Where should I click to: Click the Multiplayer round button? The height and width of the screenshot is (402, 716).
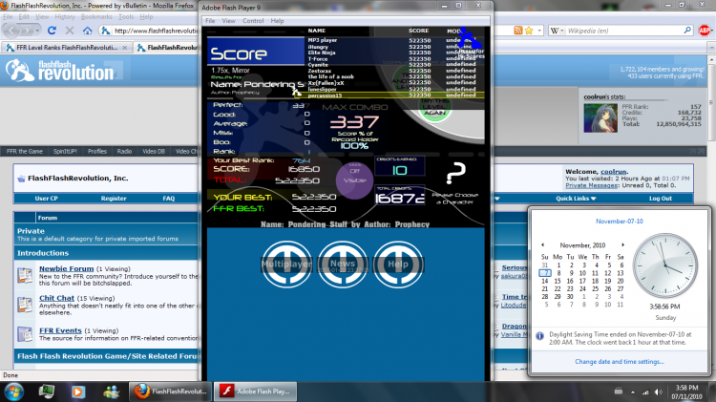point(286,264)
